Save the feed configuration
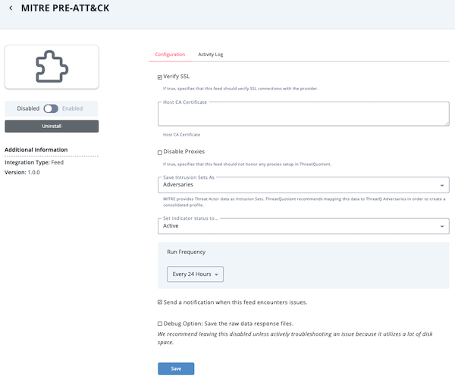Screen dimensions: 455x379 (x=176, y=368)
